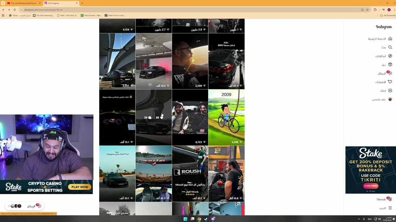Open the ROUSH reel with 453 views
396x222 pixels.
[x=190, y=174]
